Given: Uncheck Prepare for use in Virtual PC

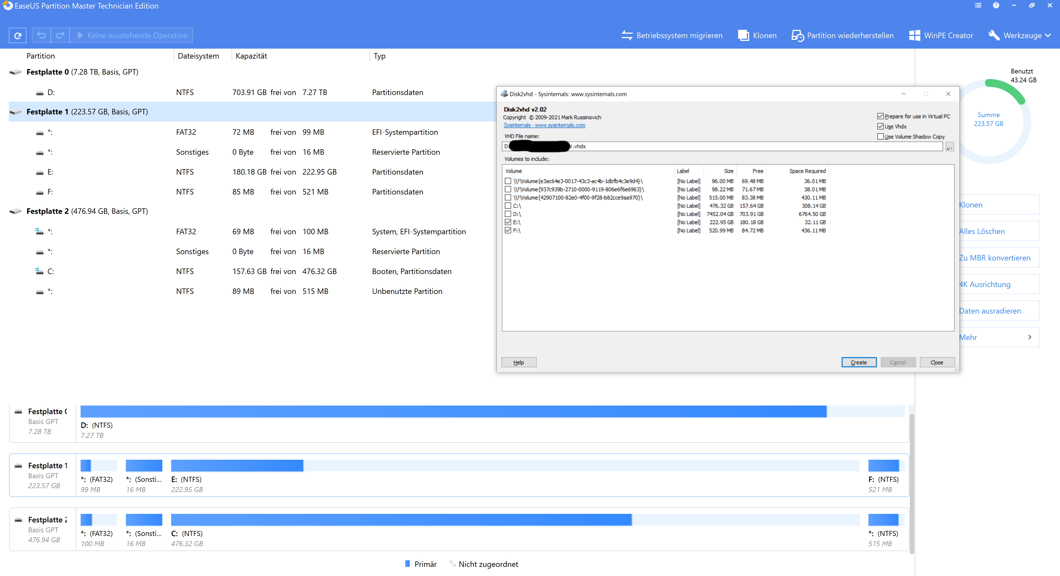Looking at the screenshot, I should 881,117.
